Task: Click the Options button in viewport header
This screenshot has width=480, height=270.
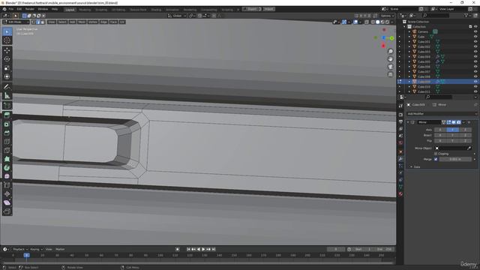Action: (387, 16)
